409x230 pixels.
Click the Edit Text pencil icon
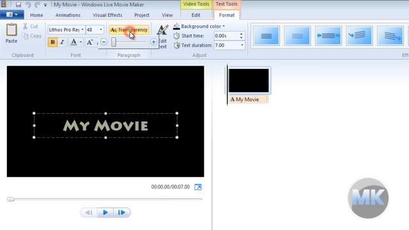[162, 31]
